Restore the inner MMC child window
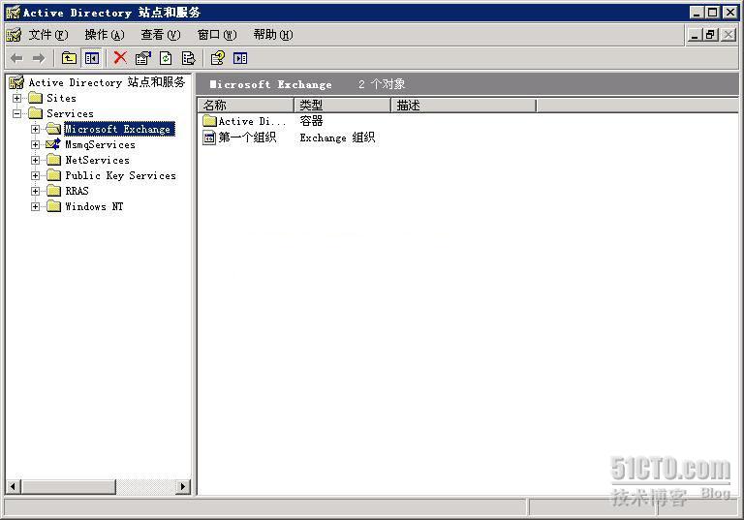This screenshot has width=744, height=520. 710,35
